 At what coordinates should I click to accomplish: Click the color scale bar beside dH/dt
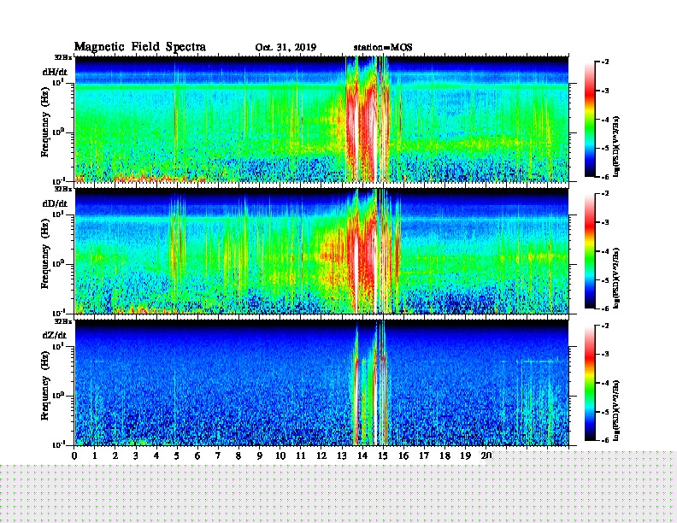coord(590,120)
